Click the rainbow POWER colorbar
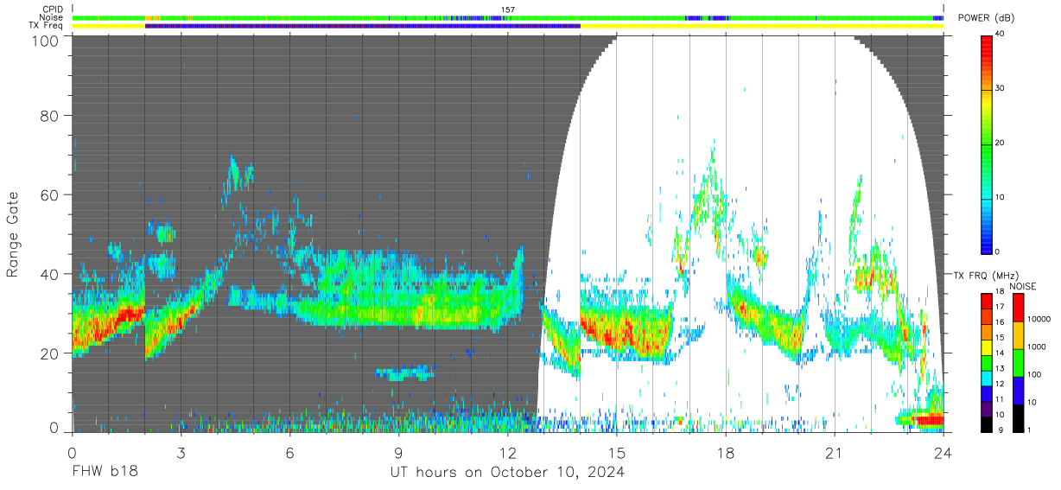 coord(987,143)
